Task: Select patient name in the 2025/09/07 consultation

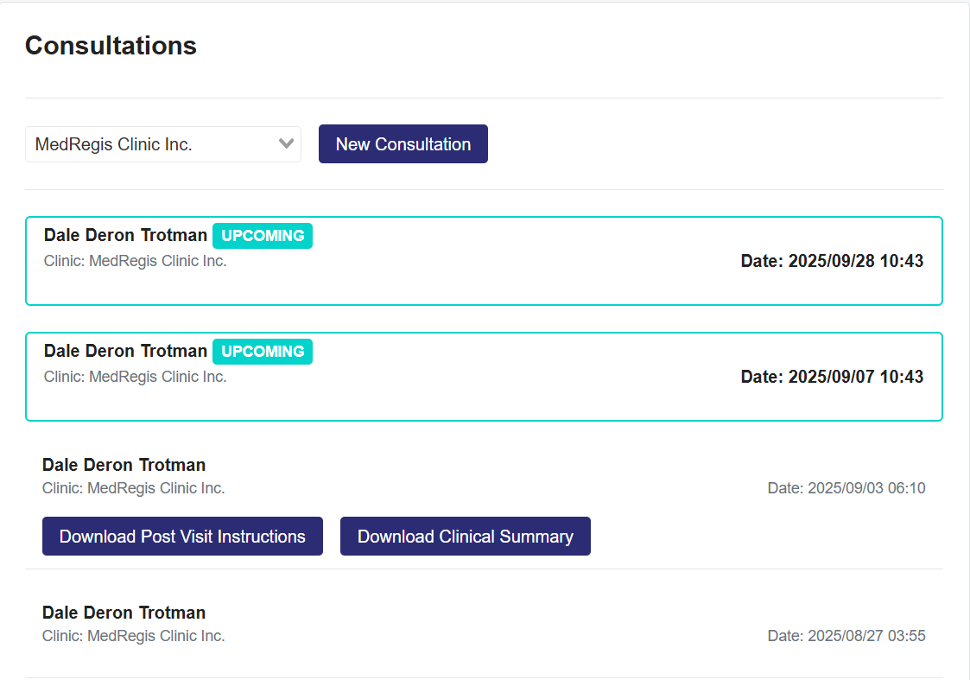Action: click(125, 351)
